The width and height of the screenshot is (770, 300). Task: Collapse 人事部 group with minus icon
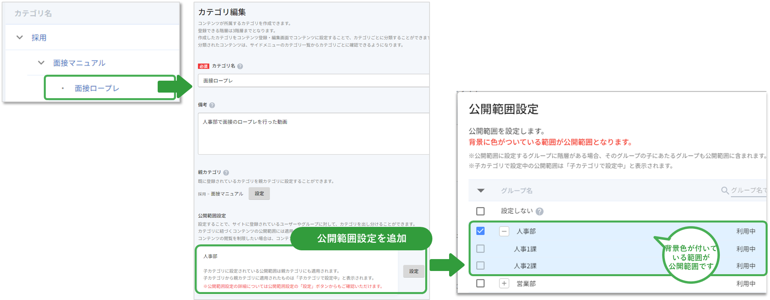pos(504,231)
